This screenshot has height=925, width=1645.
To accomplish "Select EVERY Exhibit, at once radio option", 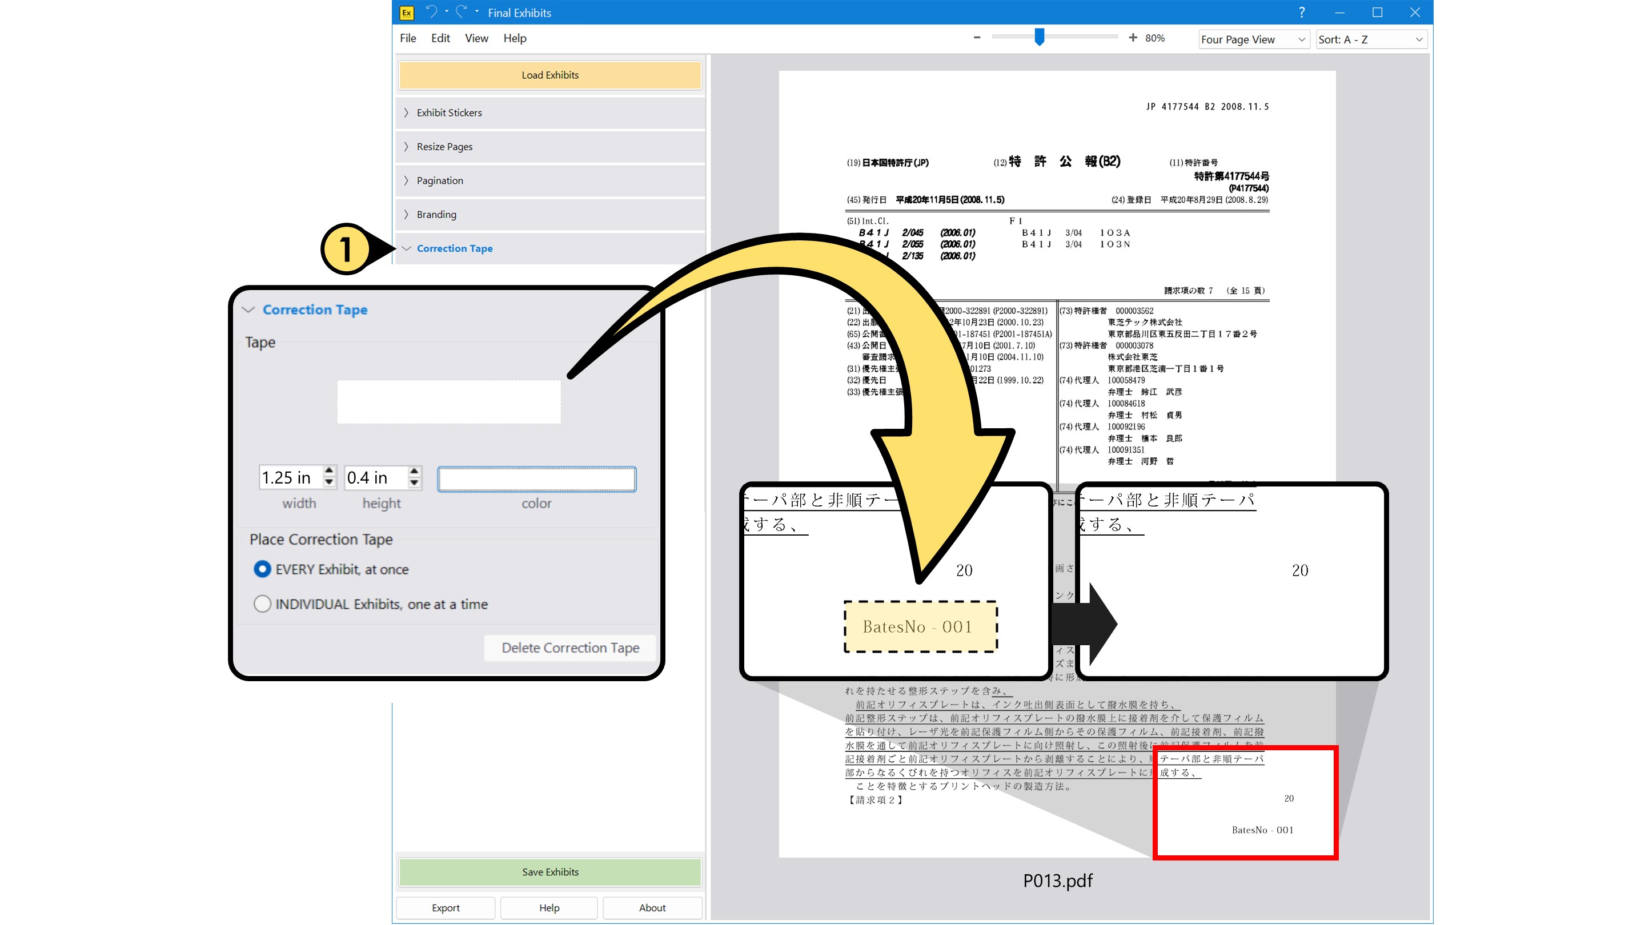I will click(263, 569).
